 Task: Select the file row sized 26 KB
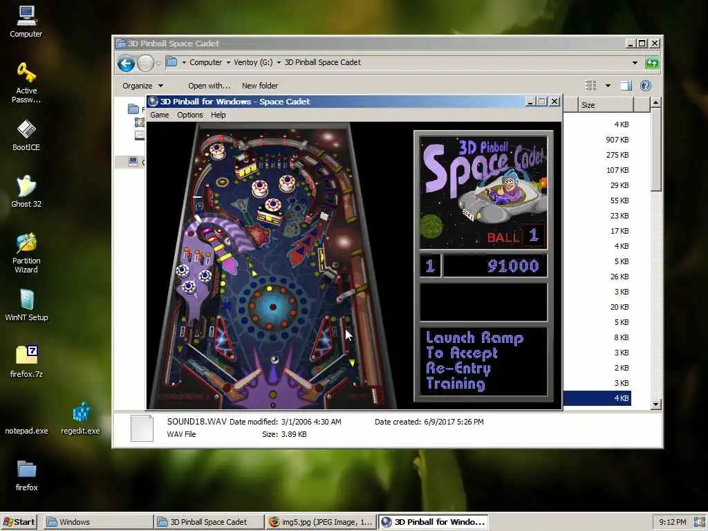point(597,277)
